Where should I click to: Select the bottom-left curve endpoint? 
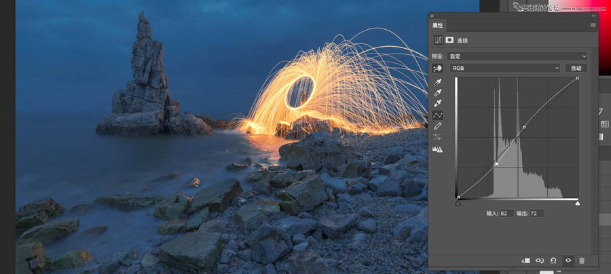[x=458, y=197]
